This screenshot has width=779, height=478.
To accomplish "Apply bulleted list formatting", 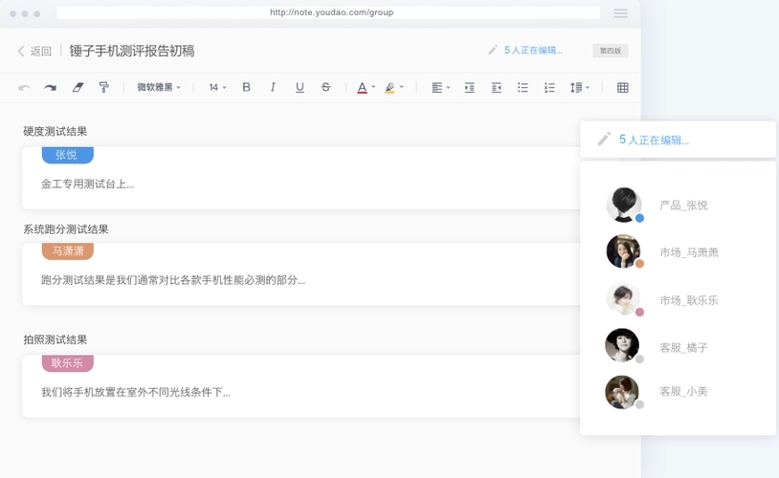I will [x=523, y=88].
